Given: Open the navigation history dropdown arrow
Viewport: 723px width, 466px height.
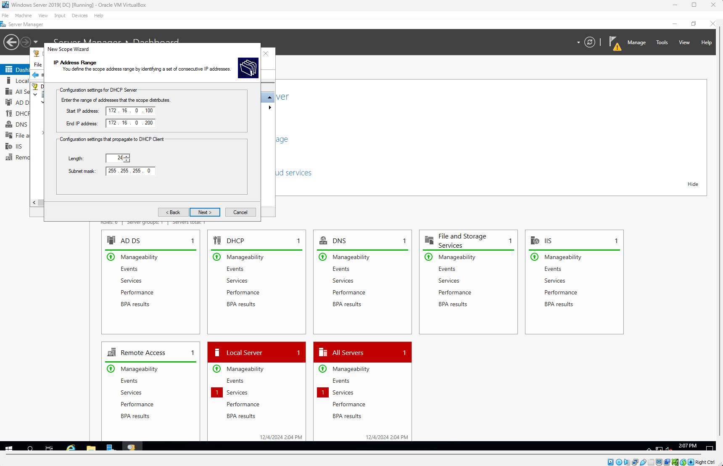Looking at the screenshot, I should pos(36,42).
